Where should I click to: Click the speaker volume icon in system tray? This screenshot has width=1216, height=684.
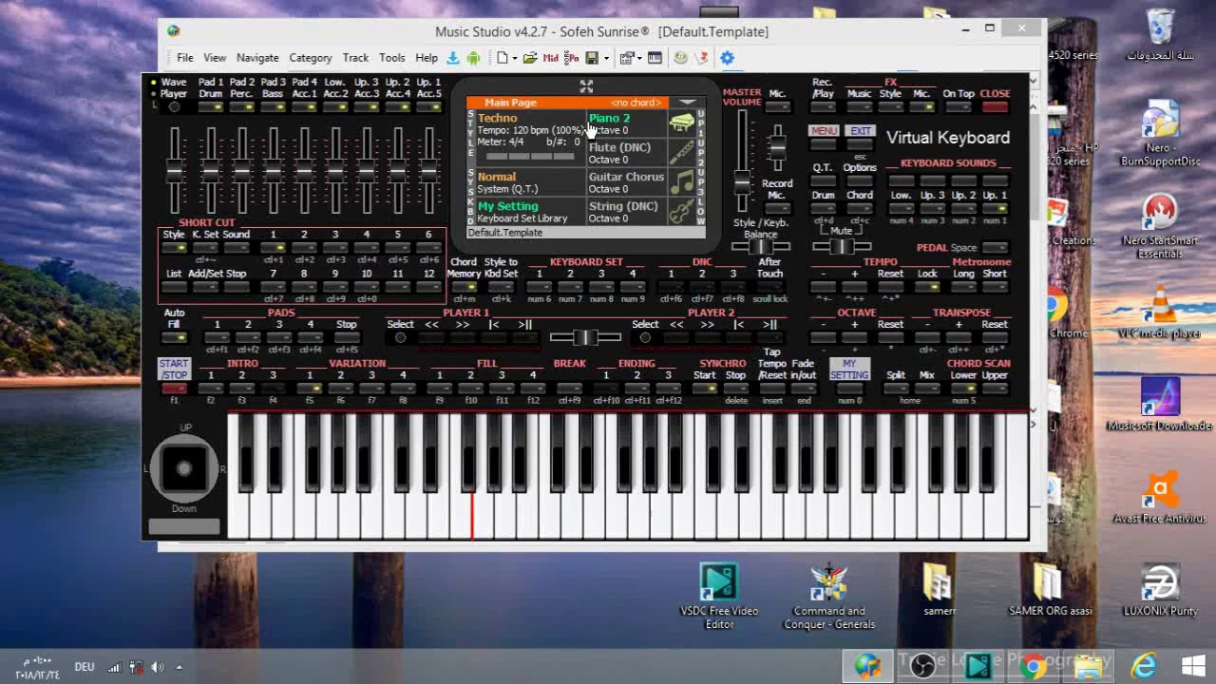[158, 667]
